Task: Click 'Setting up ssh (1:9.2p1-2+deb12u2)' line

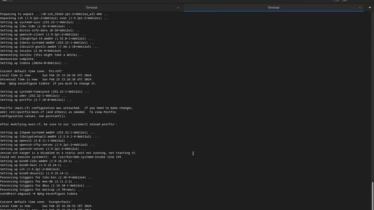Action: (34, 169)
